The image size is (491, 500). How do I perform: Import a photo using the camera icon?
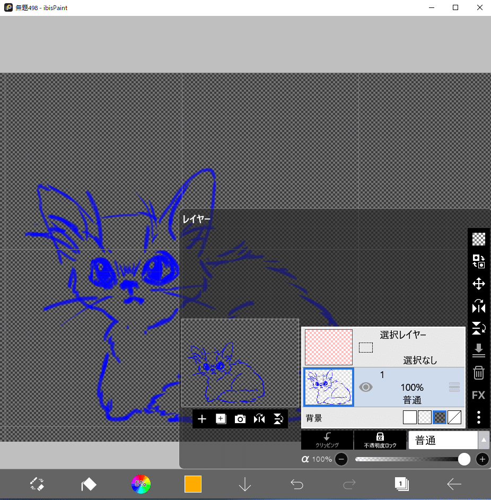240,418
